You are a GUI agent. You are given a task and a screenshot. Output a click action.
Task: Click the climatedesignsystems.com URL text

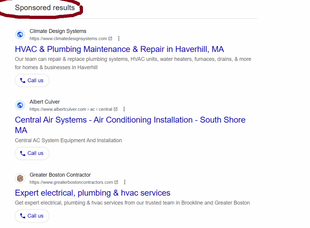[x=68, y=39]
